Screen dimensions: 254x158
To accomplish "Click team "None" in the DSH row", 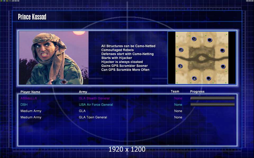I will coord(178,105).
